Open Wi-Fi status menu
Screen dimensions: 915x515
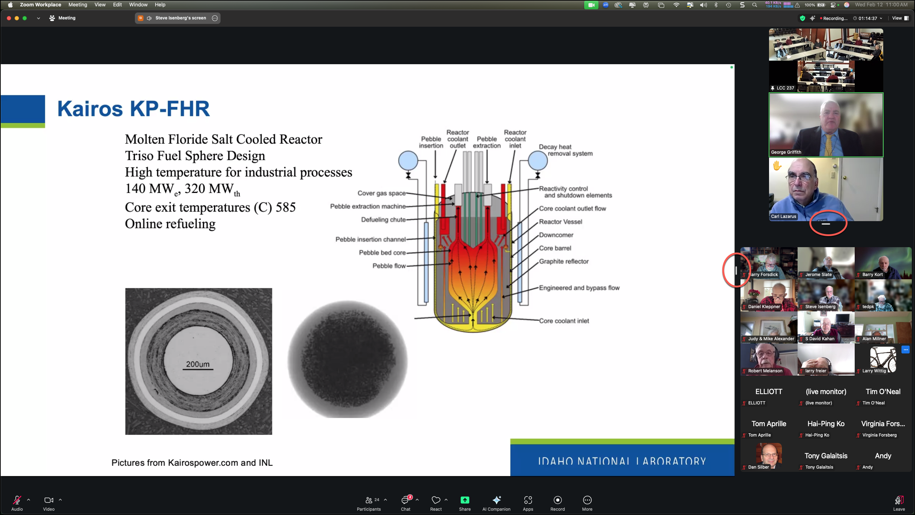[x=676, y=5]
